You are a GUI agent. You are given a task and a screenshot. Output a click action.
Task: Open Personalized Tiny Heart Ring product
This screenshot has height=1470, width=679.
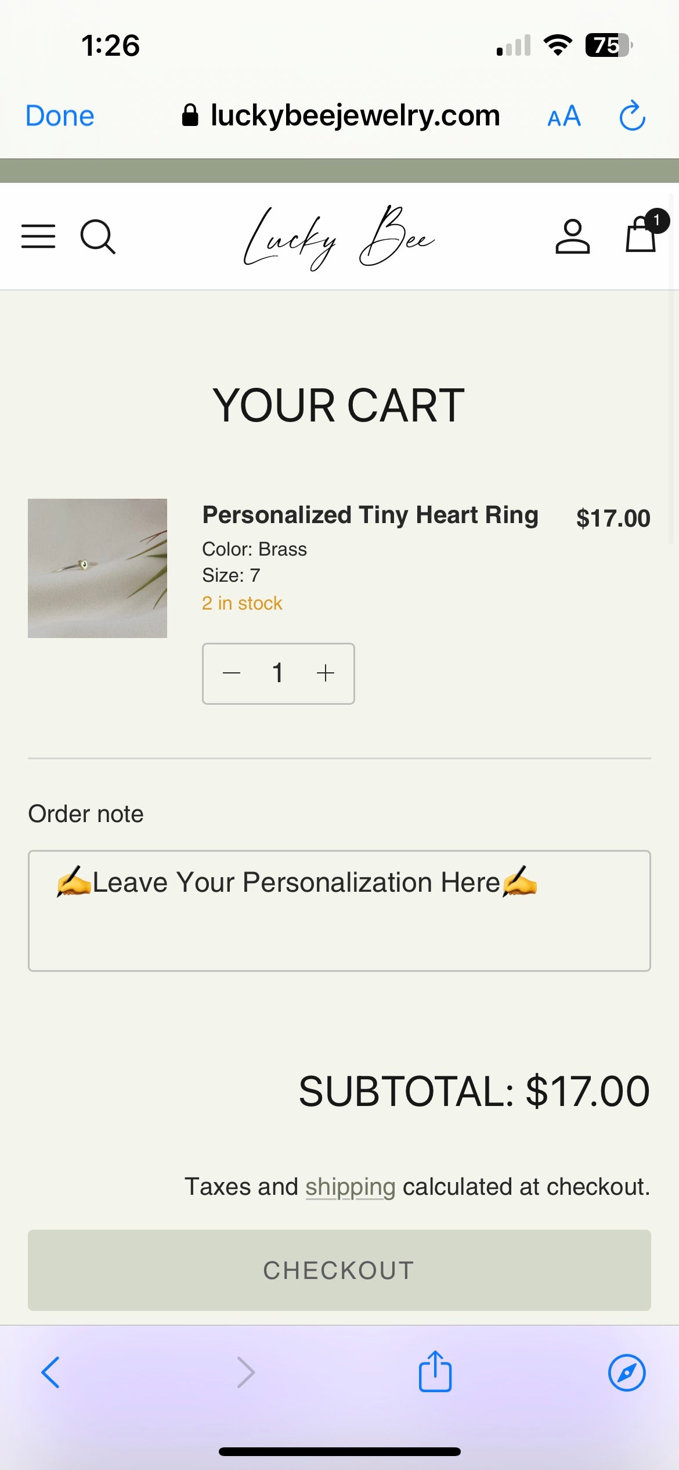click(x=370, y=515)
